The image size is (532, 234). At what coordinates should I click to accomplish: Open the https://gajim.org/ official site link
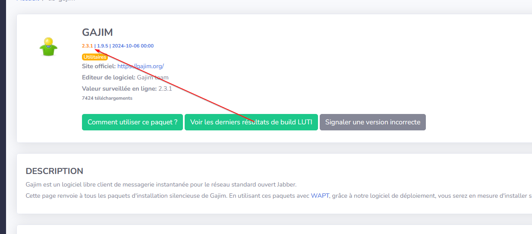point(141,66)
